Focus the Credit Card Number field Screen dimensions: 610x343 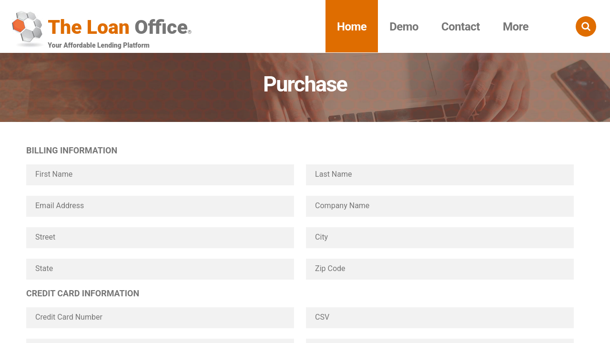click(x=160, y=318)
